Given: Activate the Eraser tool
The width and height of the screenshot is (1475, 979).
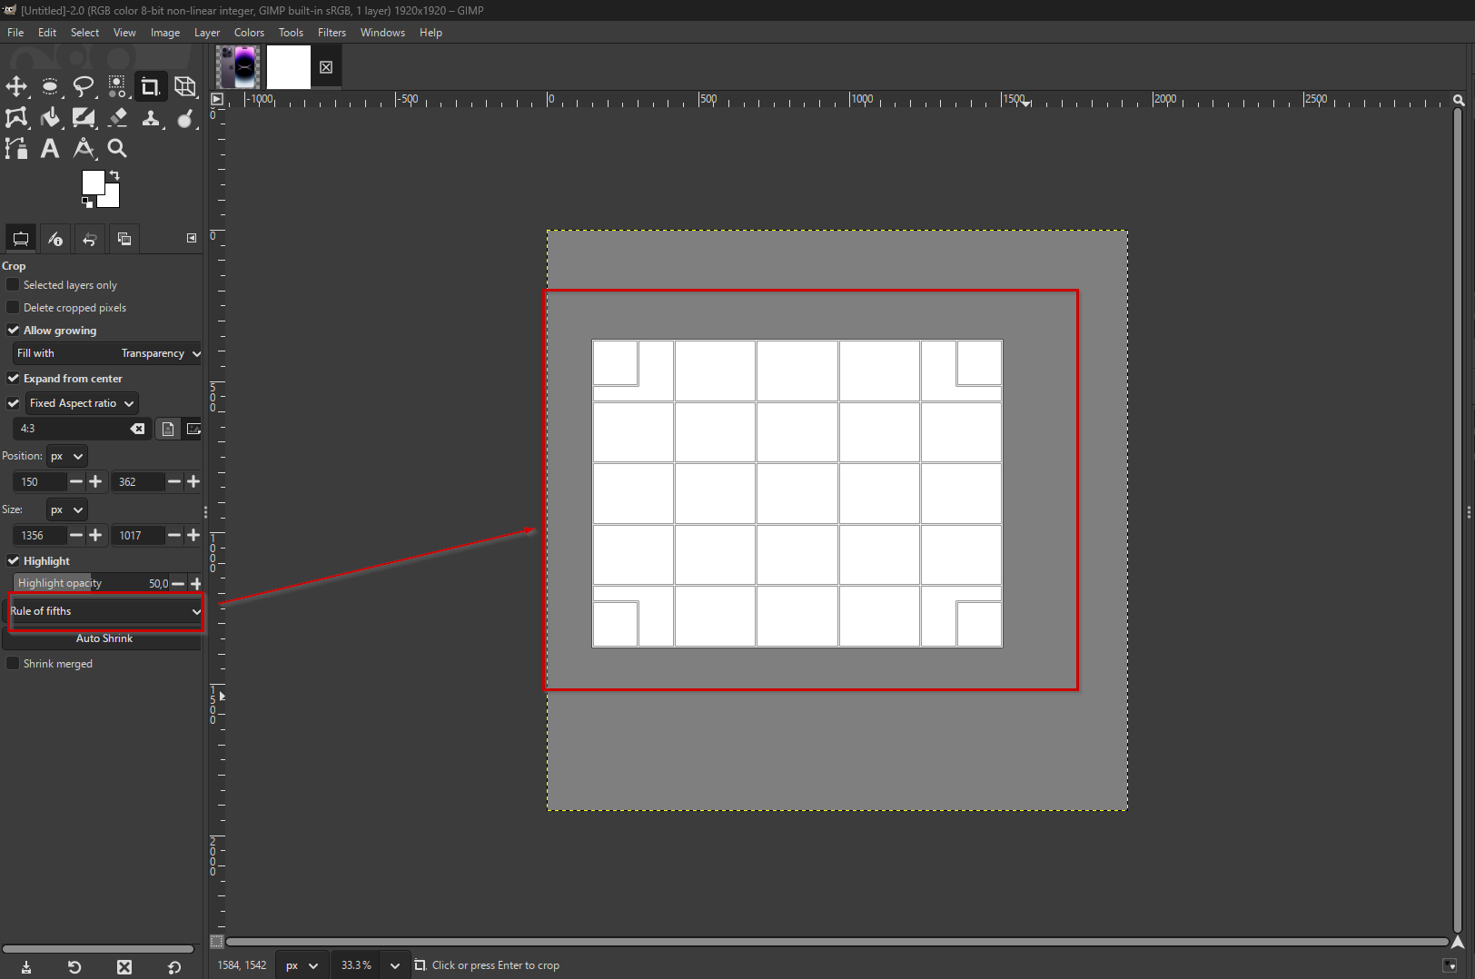Looking at the screenshot, I should (118, 118).
